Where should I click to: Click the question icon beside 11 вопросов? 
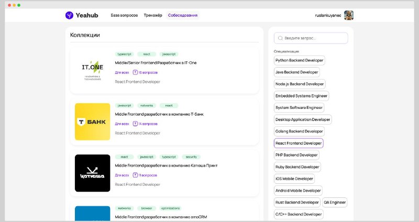[135, 175]
